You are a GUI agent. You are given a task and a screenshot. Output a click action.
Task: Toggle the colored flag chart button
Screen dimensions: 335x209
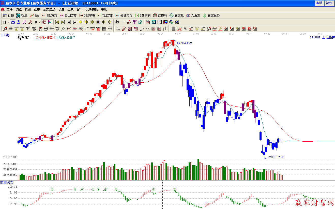[x=50, y=22]
